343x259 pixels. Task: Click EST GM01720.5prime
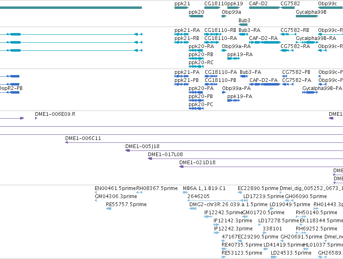(245, 217)
